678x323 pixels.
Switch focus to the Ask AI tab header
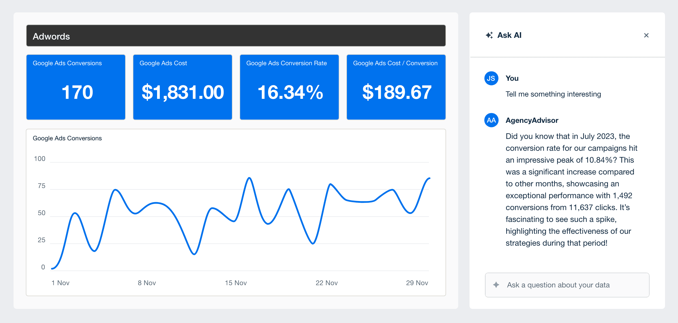[509, 35]
